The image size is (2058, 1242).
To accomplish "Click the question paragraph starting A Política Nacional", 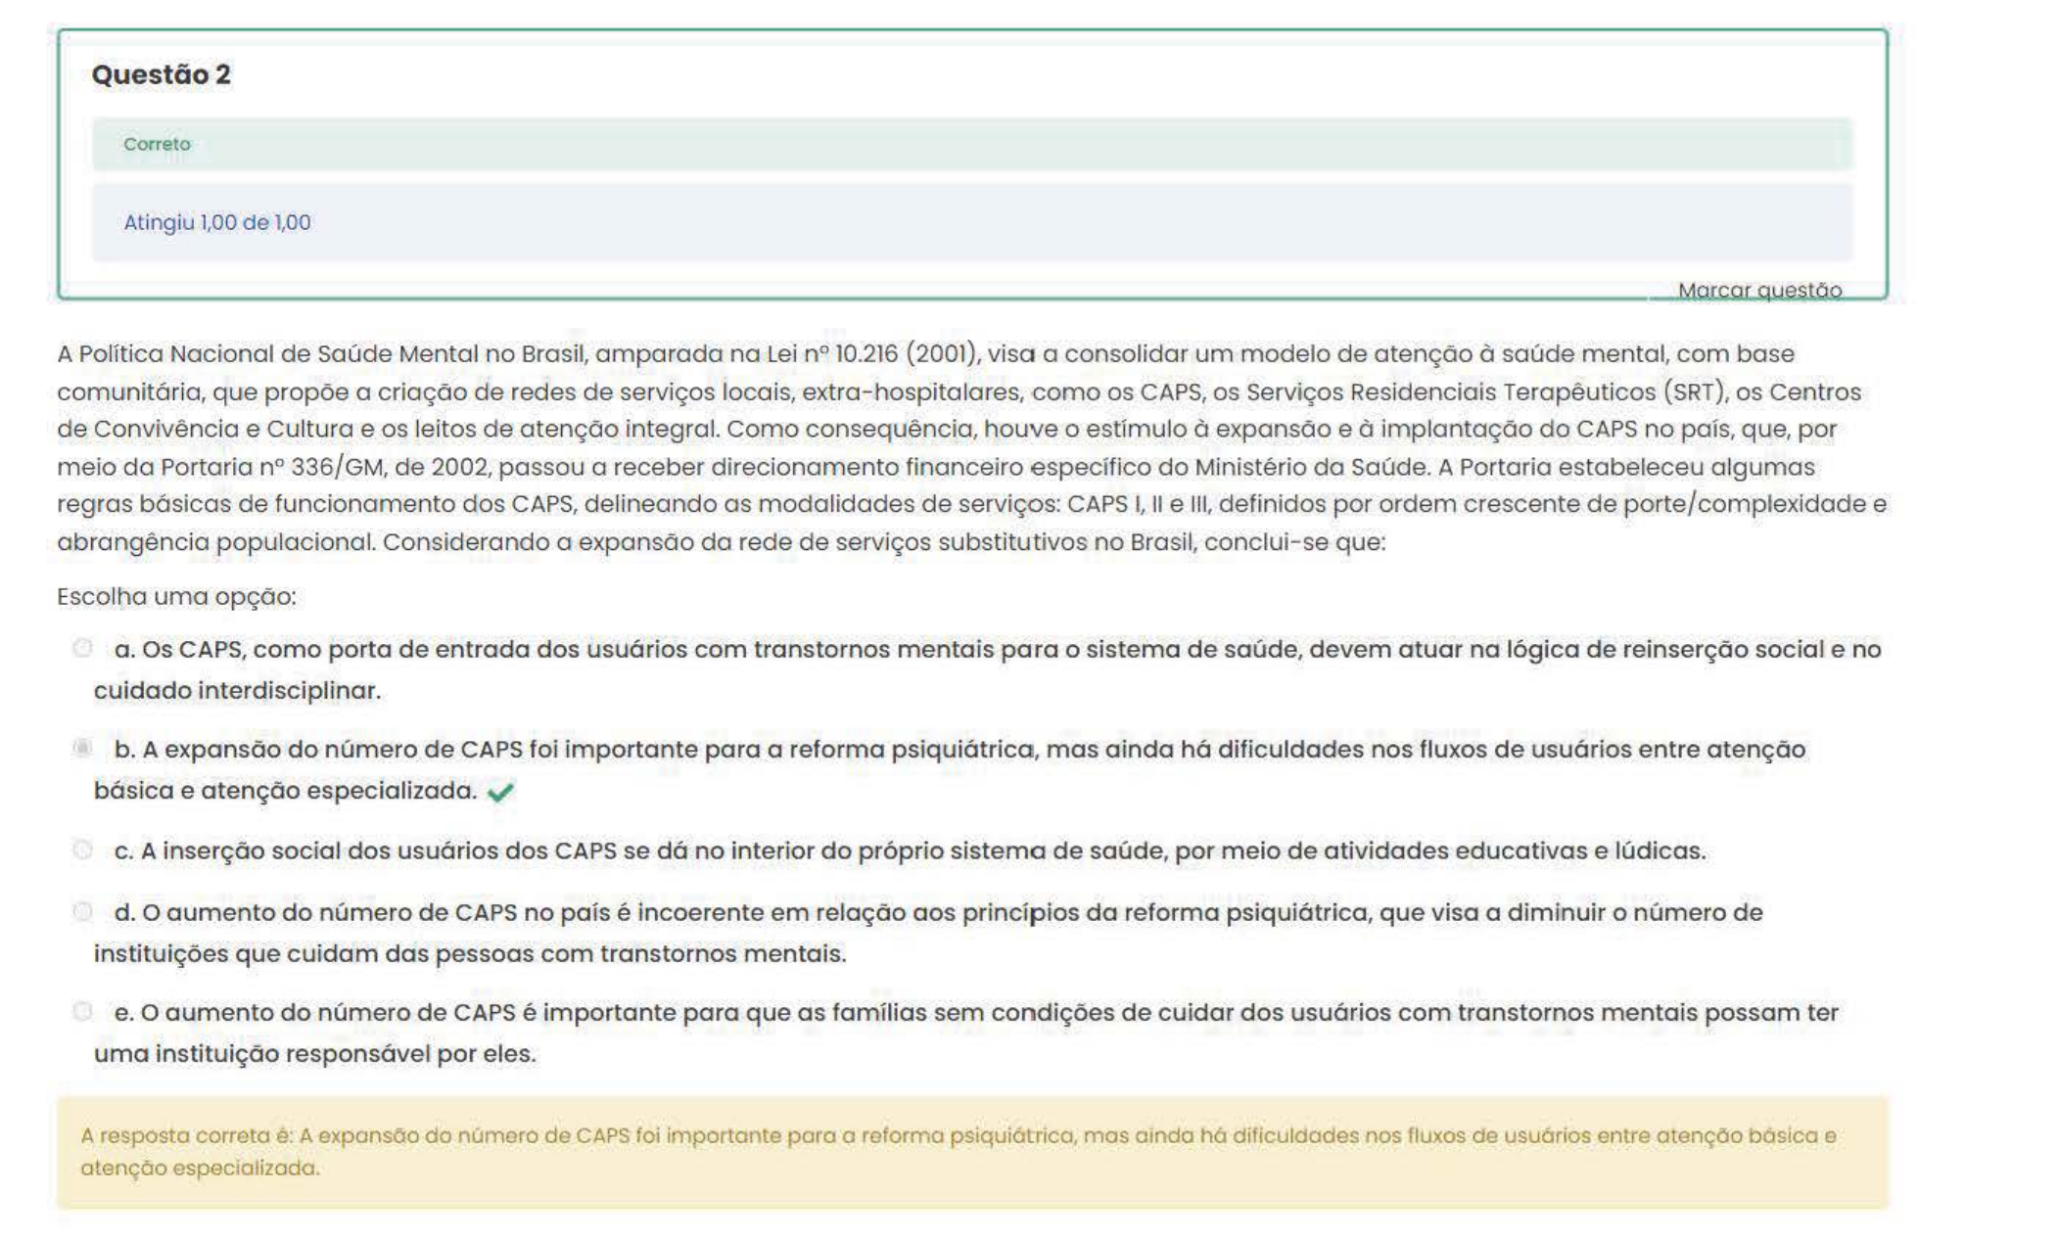I will [x=971, y=447].
